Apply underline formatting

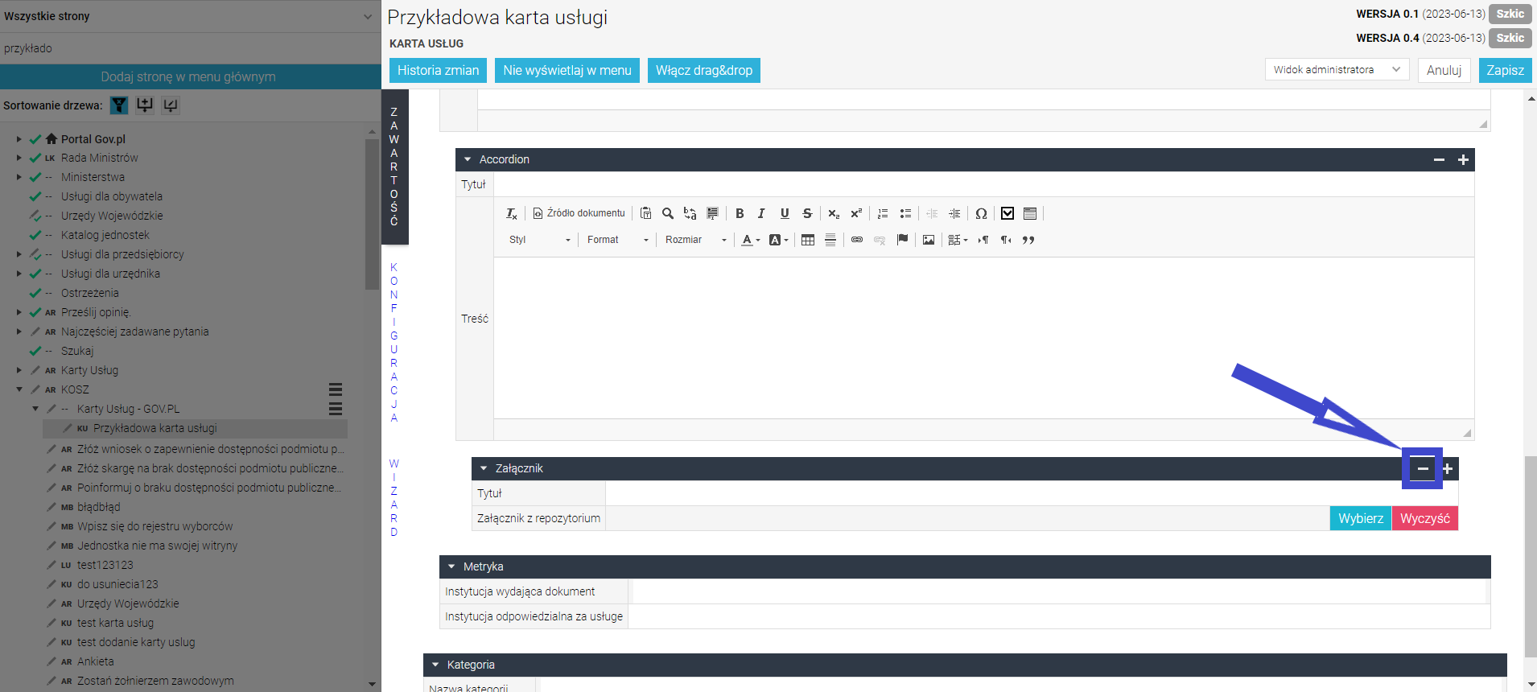(785, 213)
